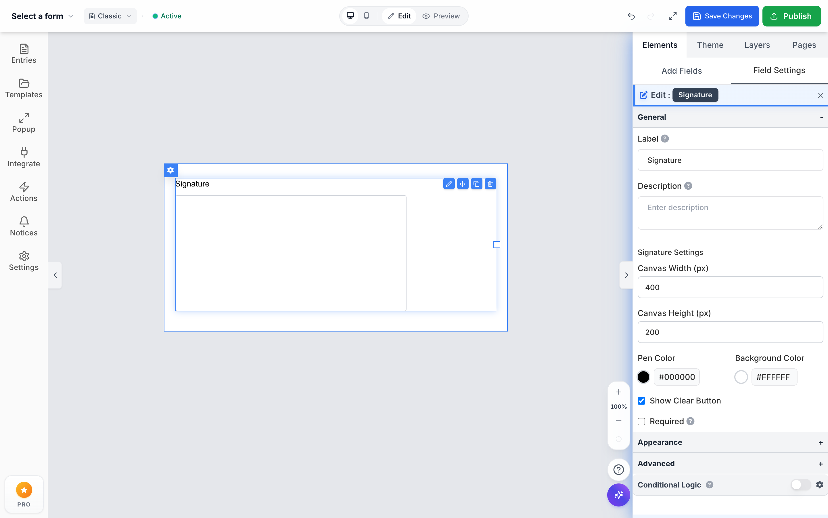Zoom out the canvas with minus icon
The height and width of the screenshot is (518, 828).
point(619,421)
